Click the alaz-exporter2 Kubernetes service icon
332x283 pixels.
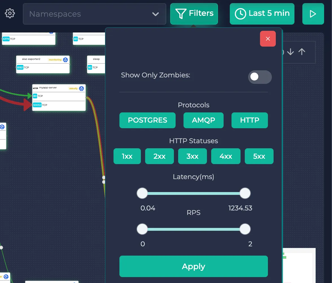[x=65, y=60]
